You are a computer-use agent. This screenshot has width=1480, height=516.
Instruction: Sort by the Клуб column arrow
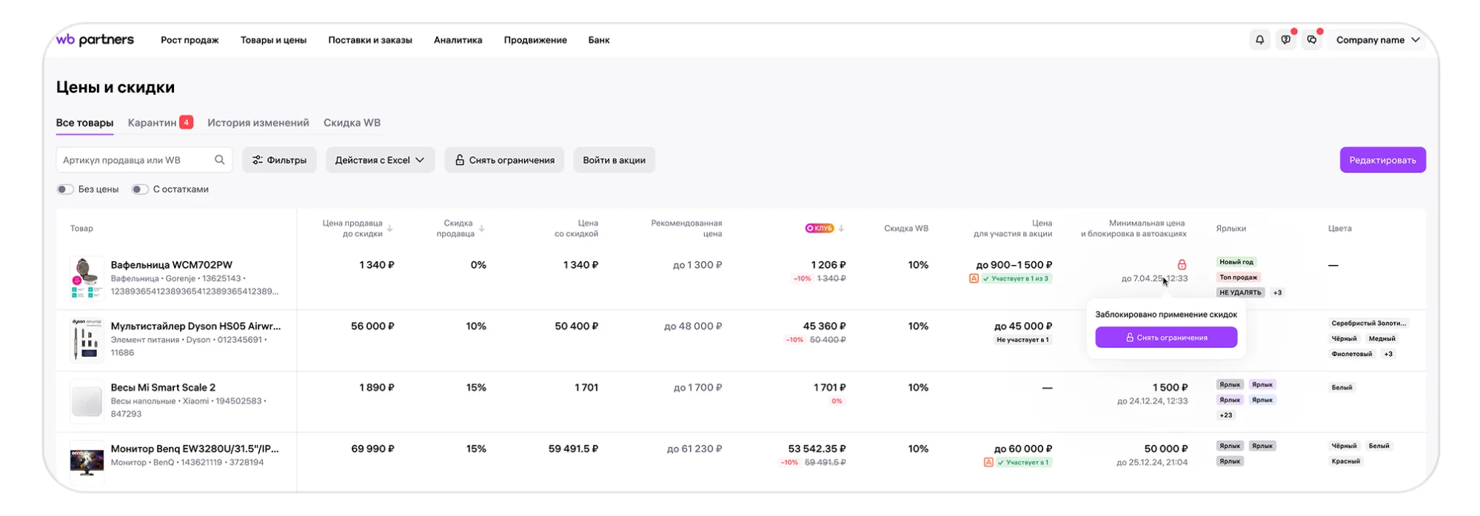842,229
